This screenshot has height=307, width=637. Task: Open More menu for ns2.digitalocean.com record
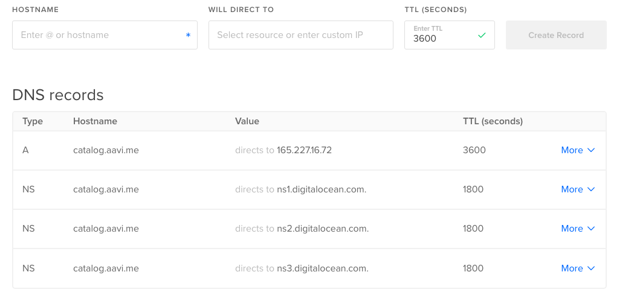tap(578, 229)
